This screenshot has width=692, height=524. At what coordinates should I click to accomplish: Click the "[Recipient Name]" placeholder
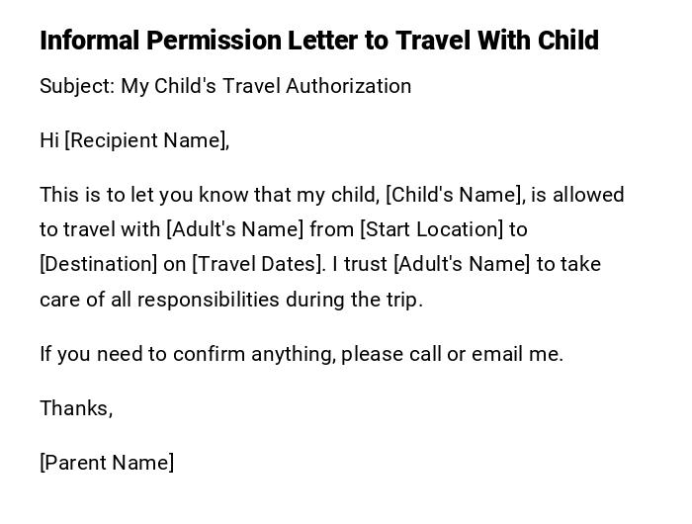[146, 140]
